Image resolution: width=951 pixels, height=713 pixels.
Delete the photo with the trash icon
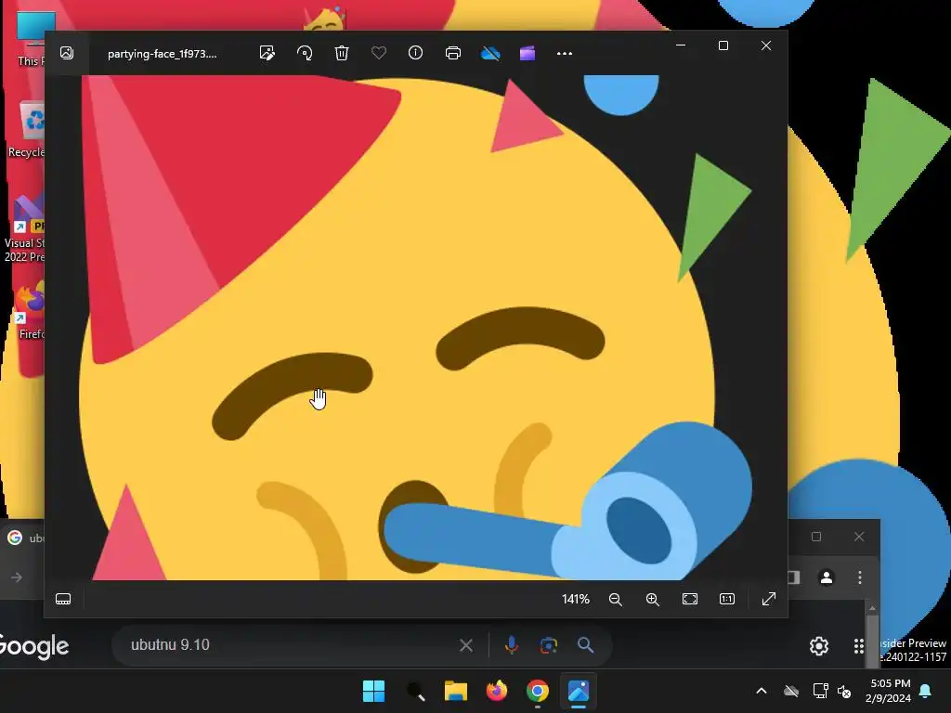342,53
